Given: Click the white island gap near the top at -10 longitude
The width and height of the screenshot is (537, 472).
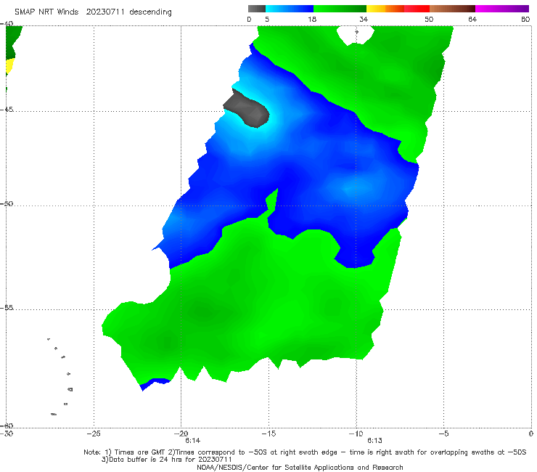Looking at the screenshot, I should click(355, 35).
